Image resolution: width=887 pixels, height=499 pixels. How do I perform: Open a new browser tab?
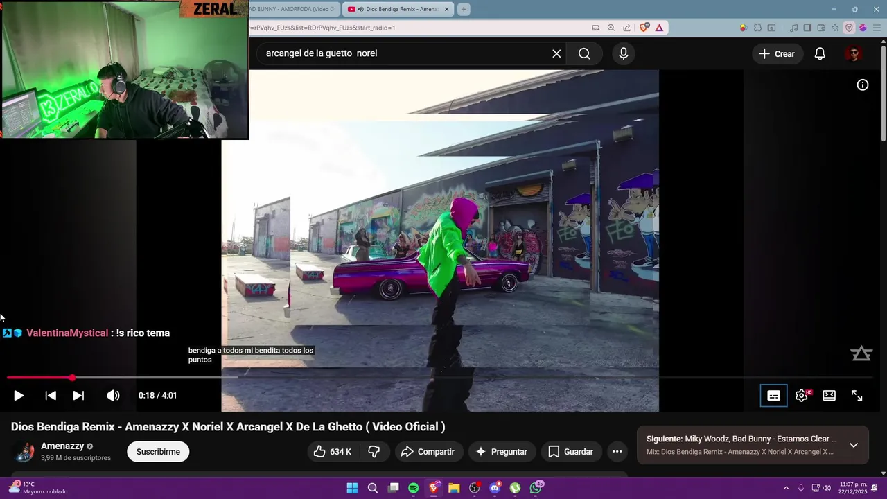point(464,9)
